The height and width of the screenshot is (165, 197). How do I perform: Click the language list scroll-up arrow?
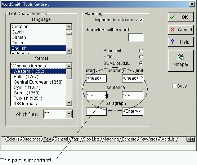pyautogui.click(x=69, y=27)
